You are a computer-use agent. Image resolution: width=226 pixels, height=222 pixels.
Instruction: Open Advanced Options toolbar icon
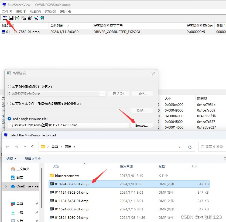[5, 18]
